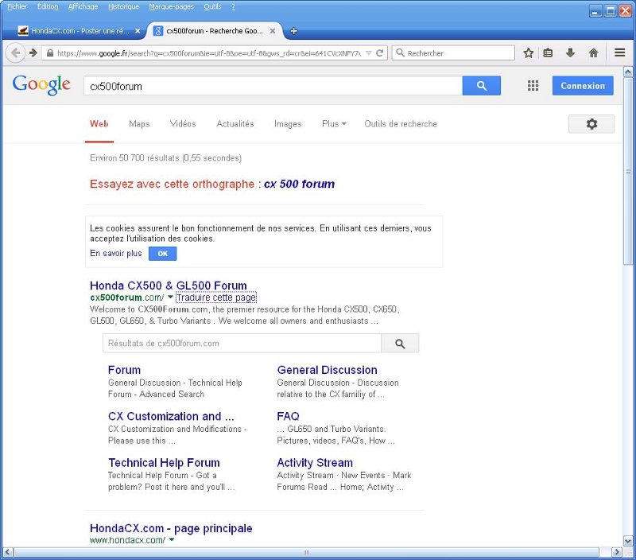This screenshot has width=636, height=560.
Task: Click the Résultats de cx500forum.com search field
Action: click(x=242, y=344)
